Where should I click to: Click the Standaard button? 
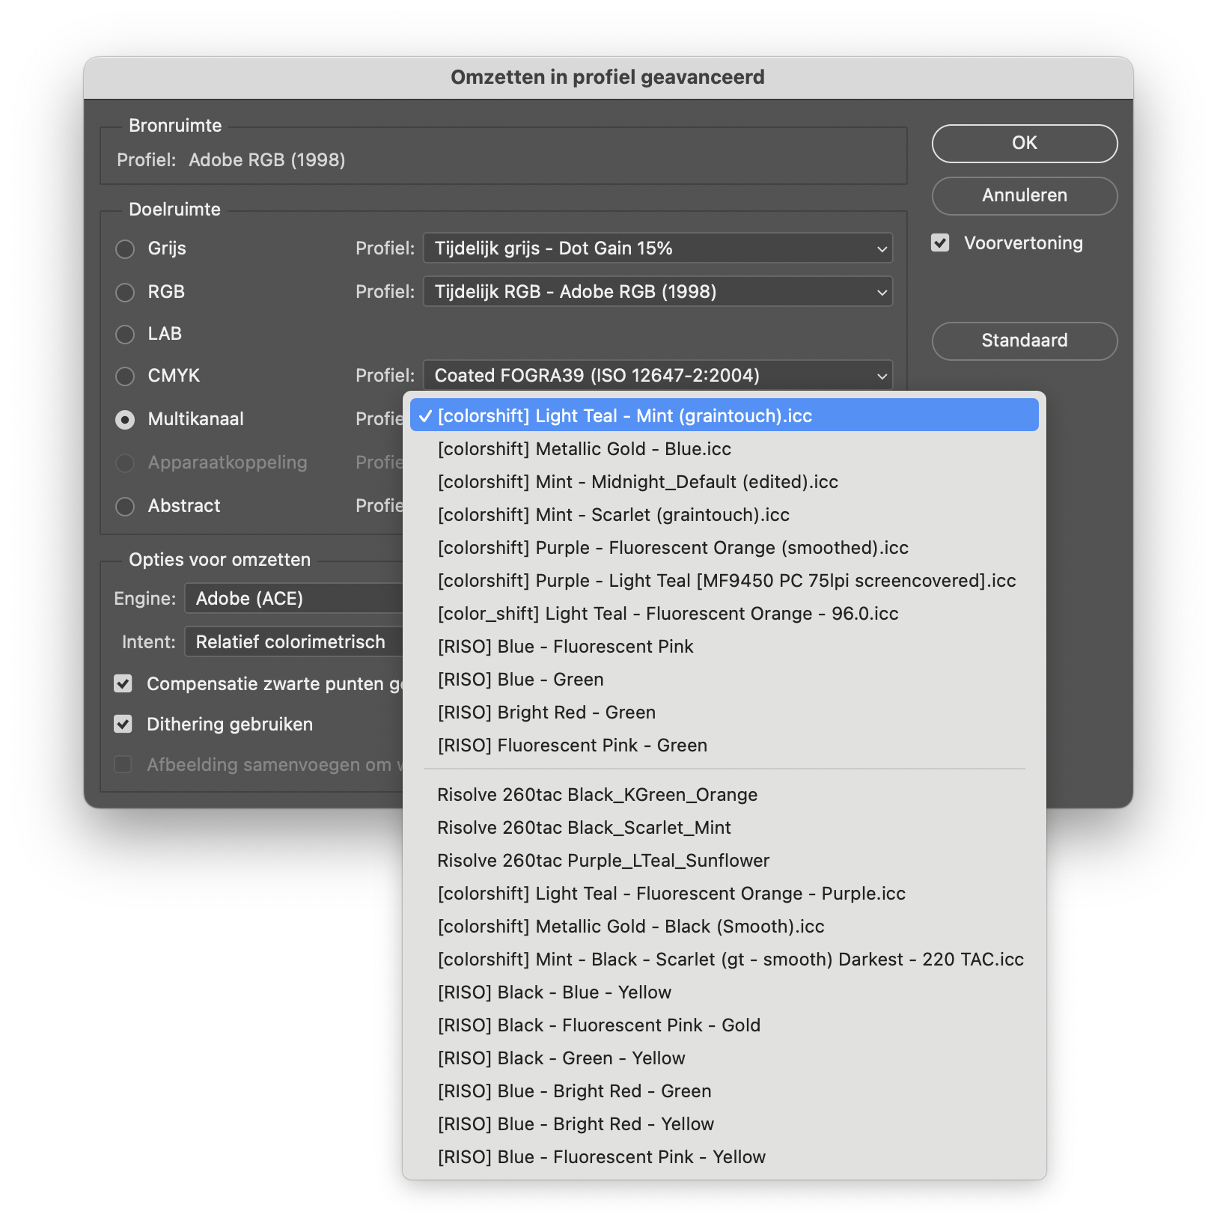pos(1024,341)
